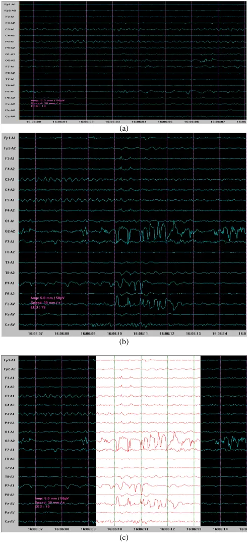
Task: Click the Pz-AV channel label in panel (b)
Action: click(x=10, y=314)
